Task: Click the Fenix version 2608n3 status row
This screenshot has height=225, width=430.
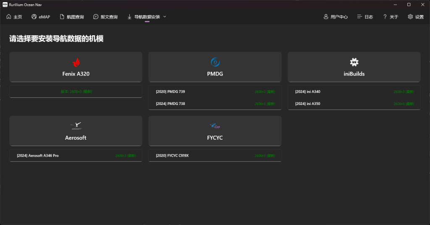Action: (76, 92)
